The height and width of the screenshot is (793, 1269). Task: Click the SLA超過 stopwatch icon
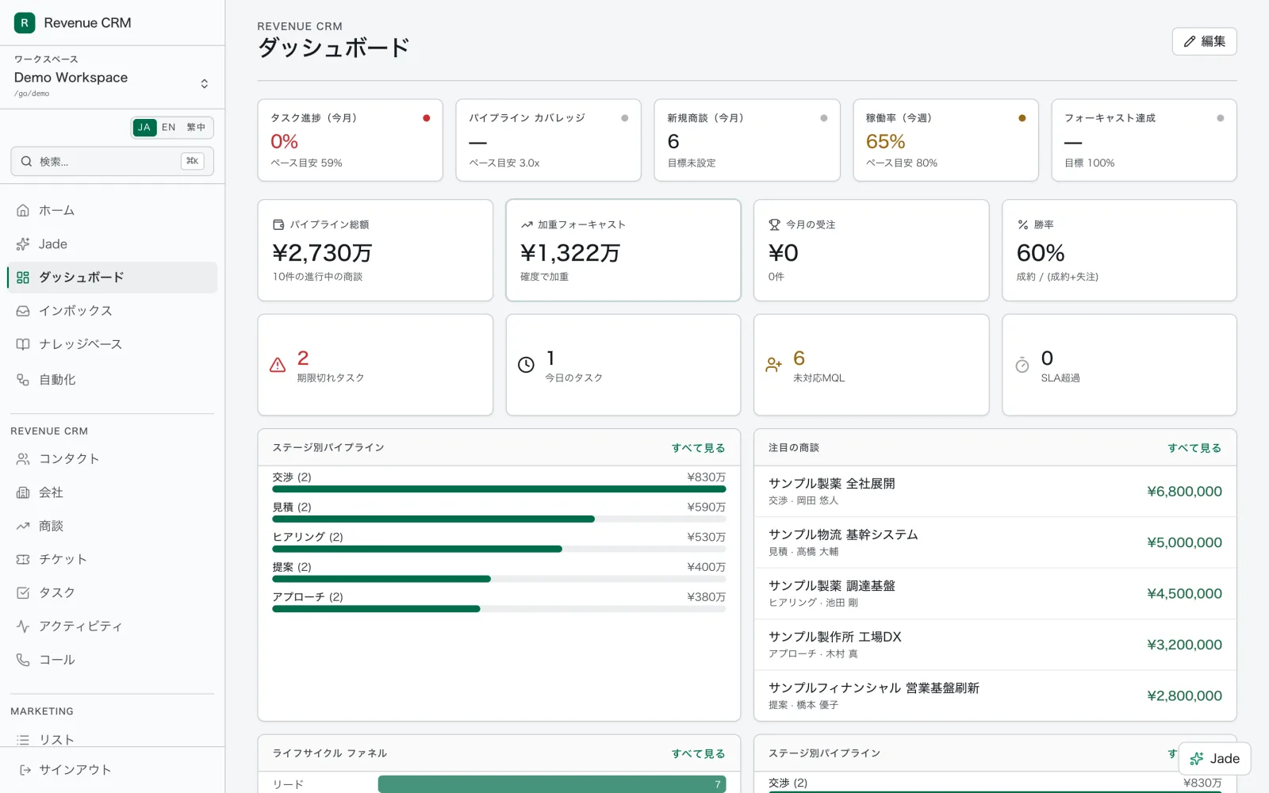pyautogui.click(x=1022, y=365)
